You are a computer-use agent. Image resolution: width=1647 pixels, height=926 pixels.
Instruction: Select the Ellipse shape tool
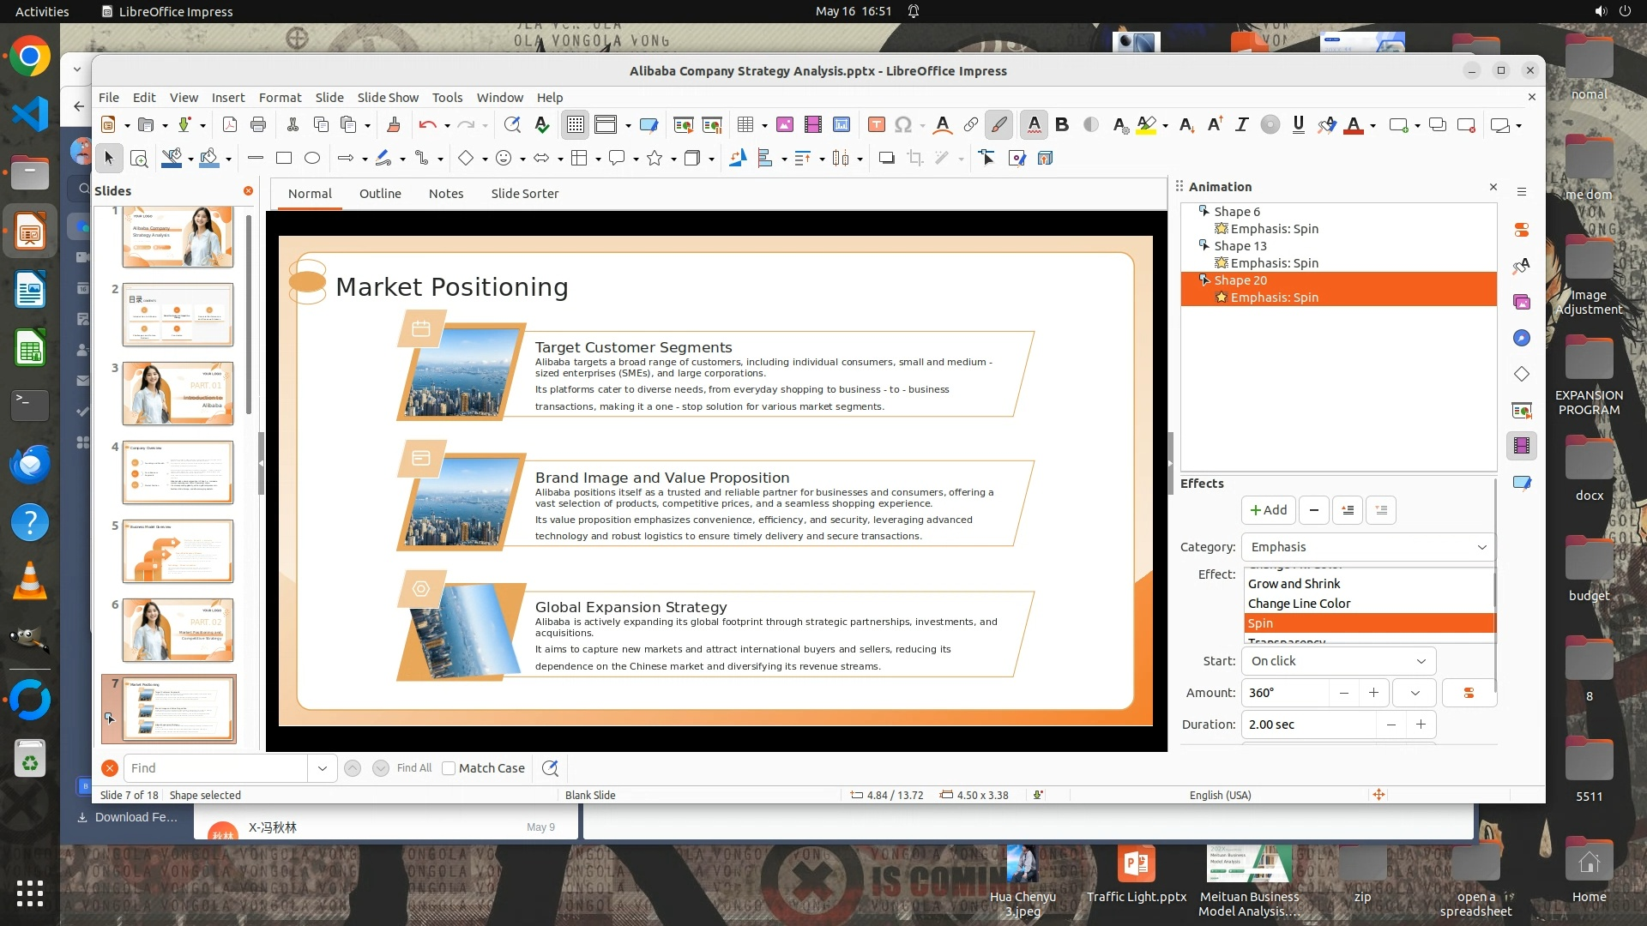[312, 158]
